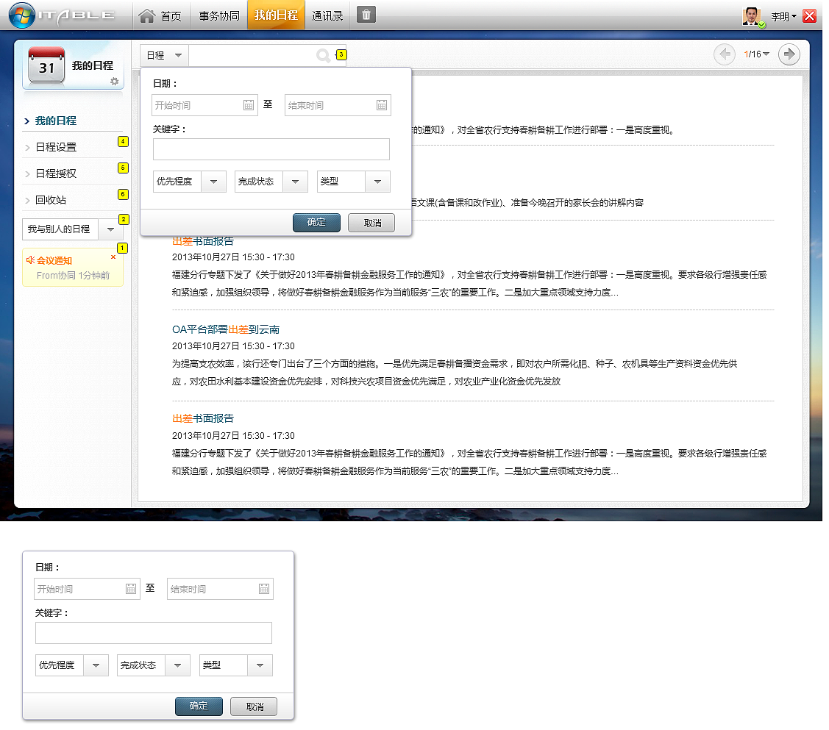Switch to the 事务协同 tab
Screen dimensions: 829x730
tap(219, 15)
